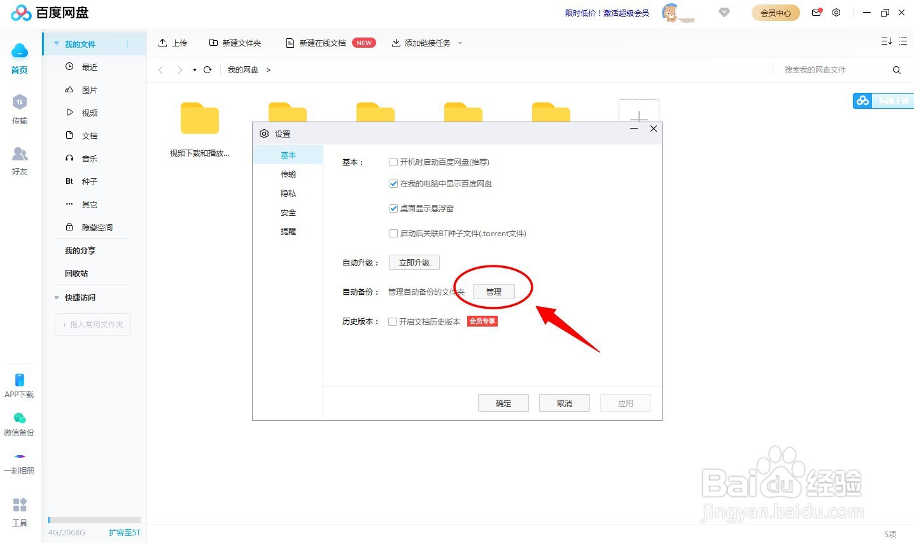Select 基本 tab in settings
This screenshot has height=543, width=914.
(288, 155)
